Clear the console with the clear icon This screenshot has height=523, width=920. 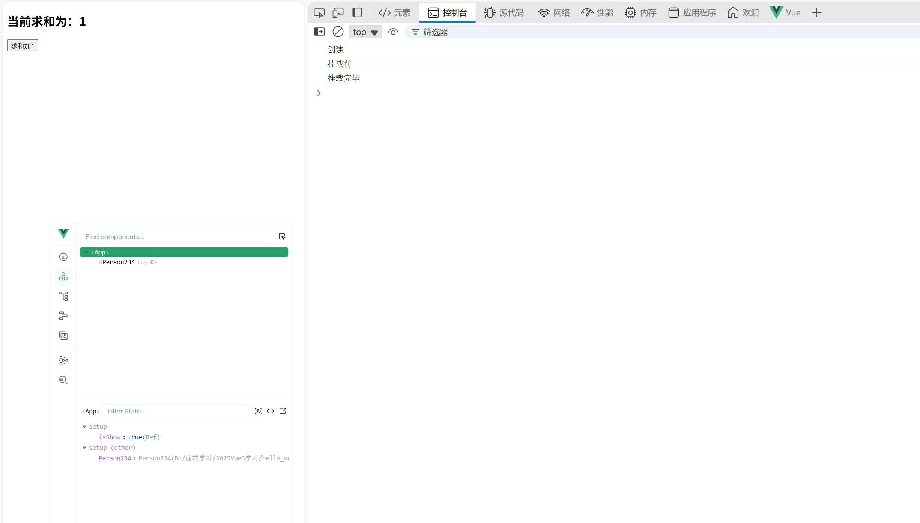click(x=338, y=32)
